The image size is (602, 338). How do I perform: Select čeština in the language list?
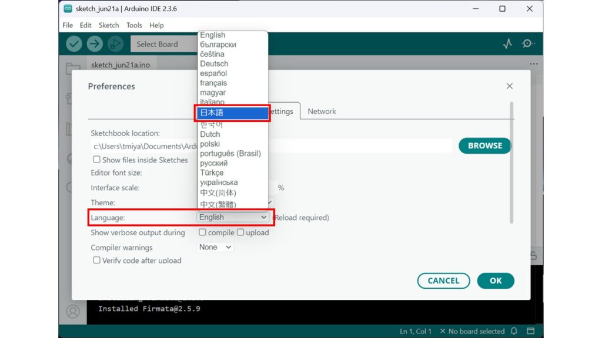[232, 54]
